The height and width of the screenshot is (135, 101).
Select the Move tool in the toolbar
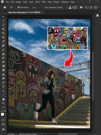(3, 17)
